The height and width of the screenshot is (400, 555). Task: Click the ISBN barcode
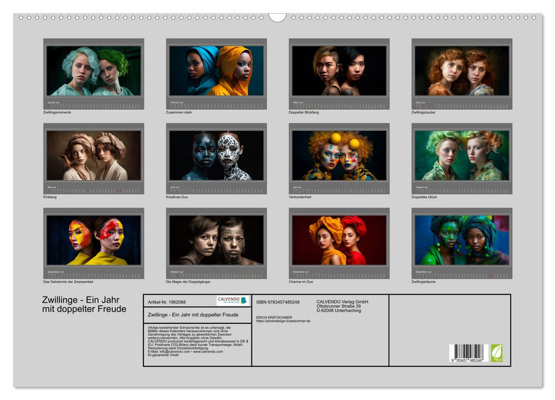tap(468, 353)
